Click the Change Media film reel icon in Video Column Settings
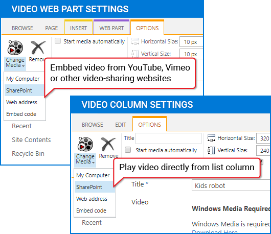This screenshot has width=271, height=234. 85,144
